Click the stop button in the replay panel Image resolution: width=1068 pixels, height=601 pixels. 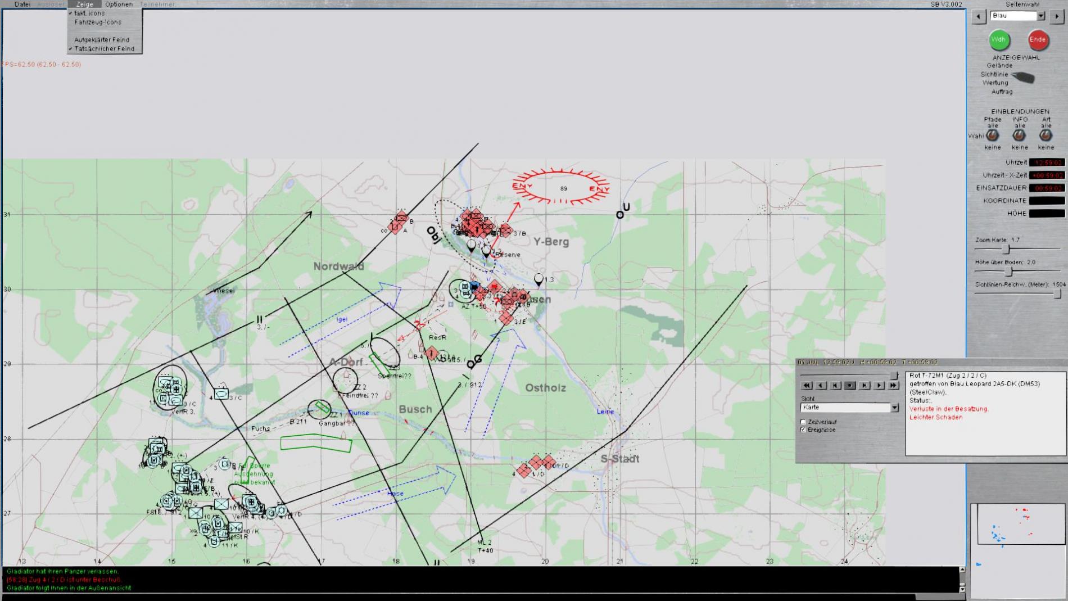tap(850, 386)
